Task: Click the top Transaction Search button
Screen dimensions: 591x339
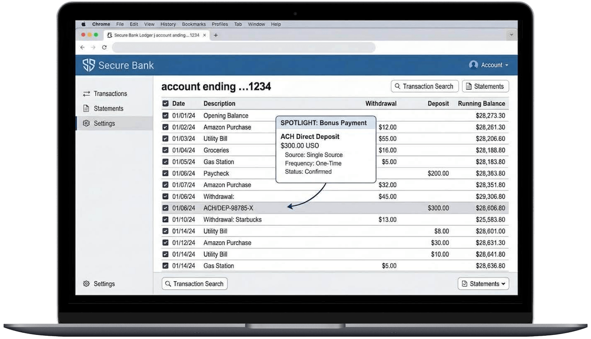Action: [424, 86]
